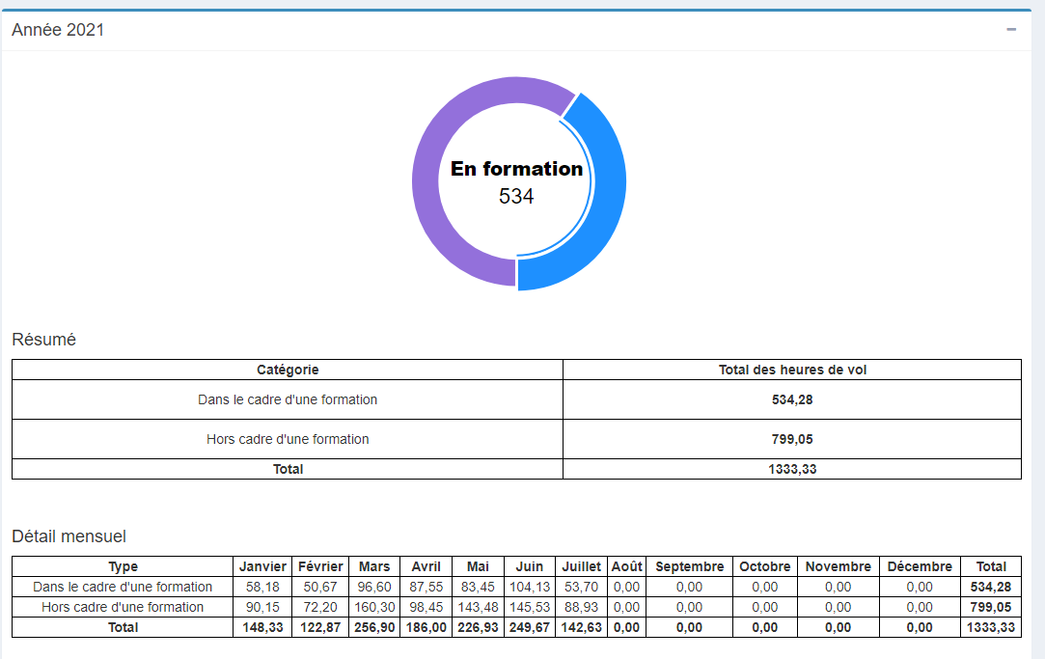The height and width of the screenshot is (659, 1045).
Task: Click the 160,30 cell for Mars
Action: [374, 607]
